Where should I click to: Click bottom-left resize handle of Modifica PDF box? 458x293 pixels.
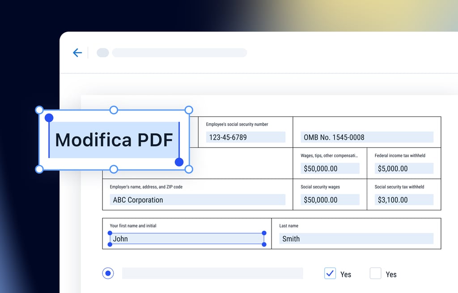39,169
